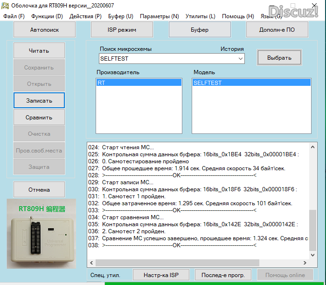The height and width of the screenshot is (285, 326).
Task: Open the Параметры (N) menu
Action: (159, 16)
